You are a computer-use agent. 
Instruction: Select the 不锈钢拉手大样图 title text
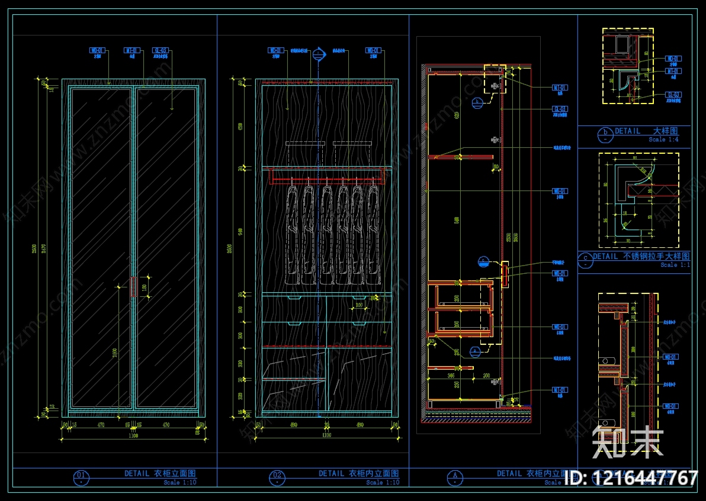click(656, 256)
